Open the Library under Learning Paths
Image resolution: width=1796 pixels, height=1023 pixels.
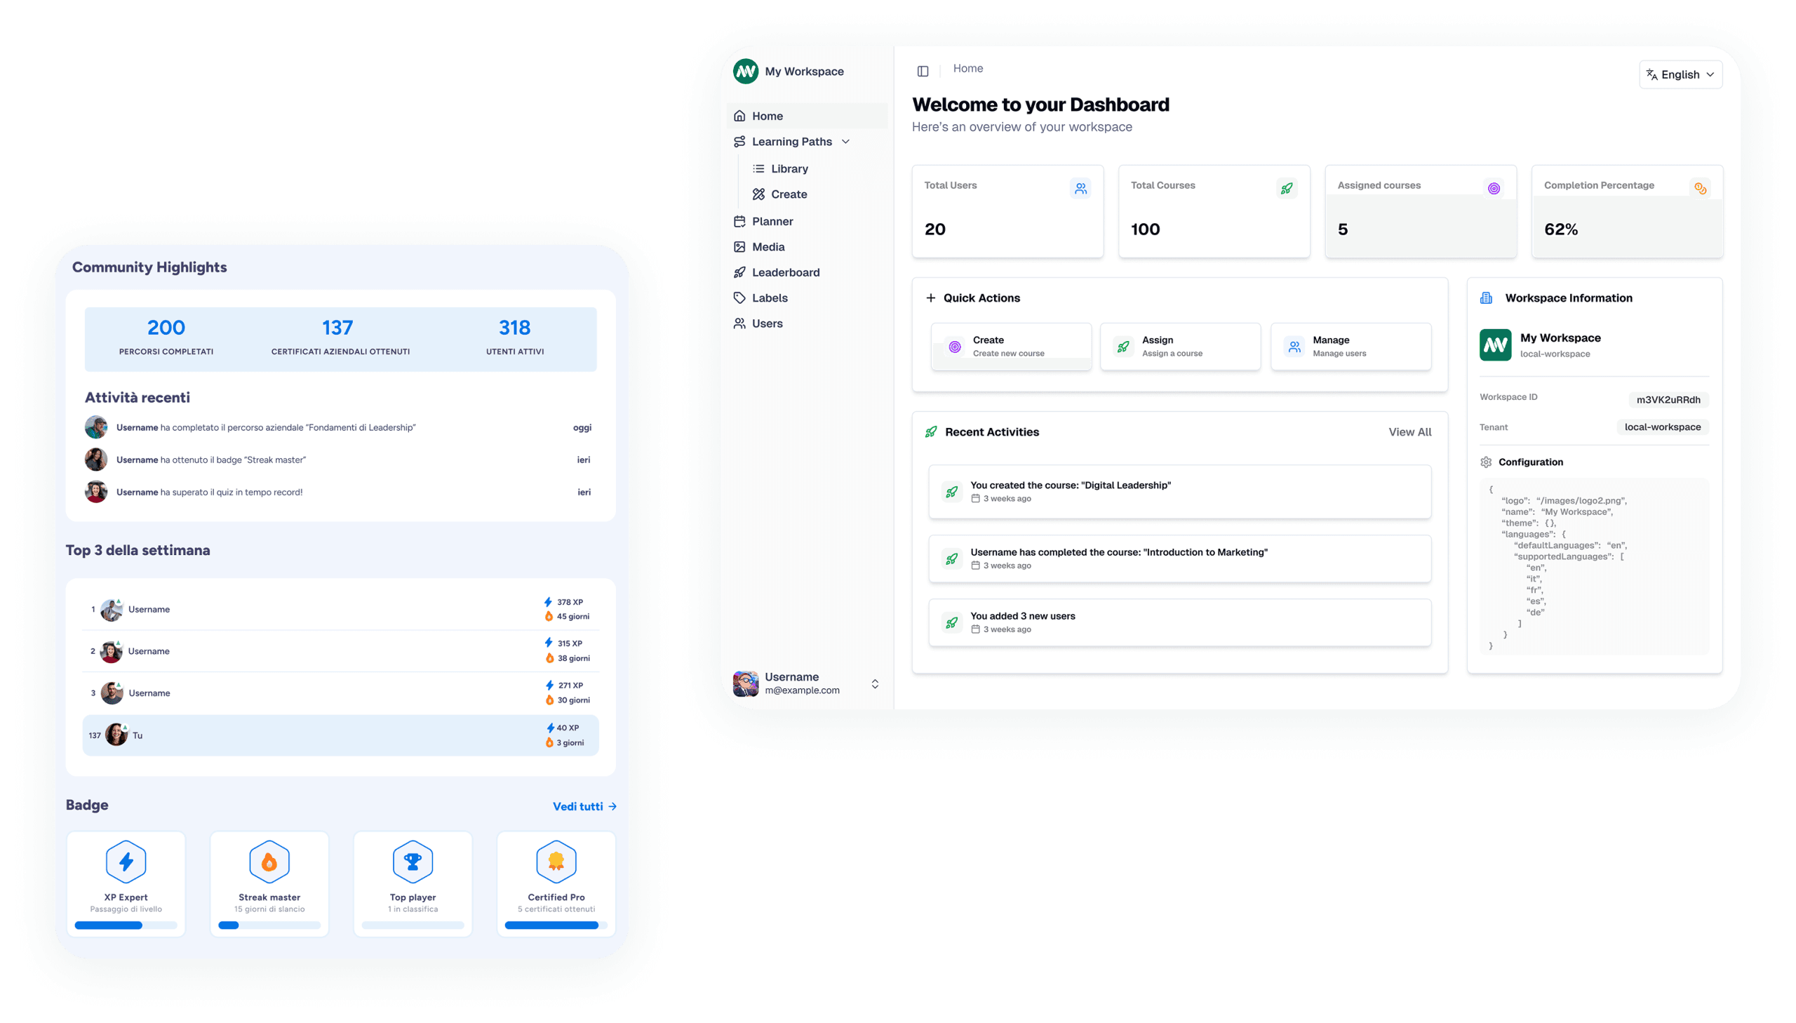tap(789, 168)
